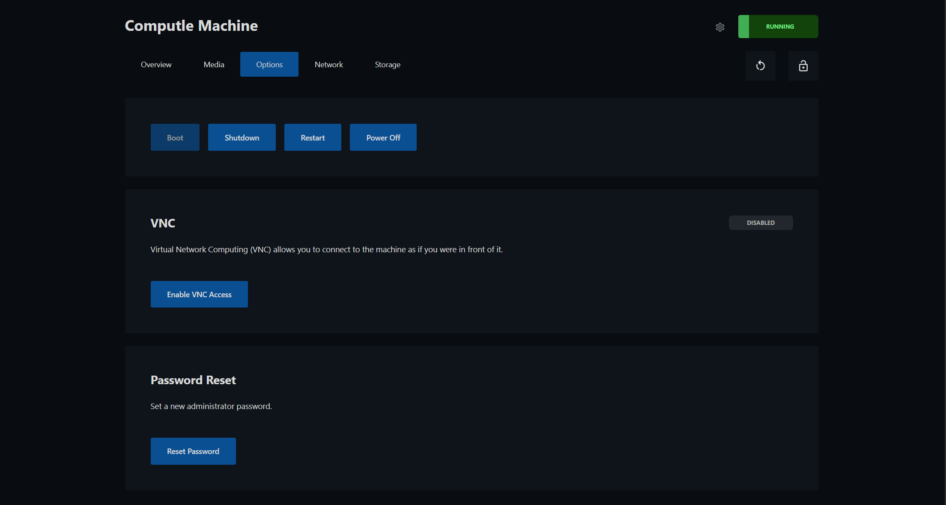Hit the Restart power button
The image size is (946, 505).
[312, 137]
